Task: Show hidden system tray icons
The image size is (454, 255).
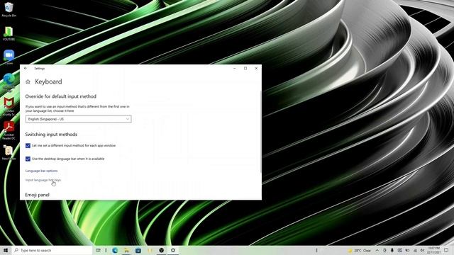Action: [377, 250]
